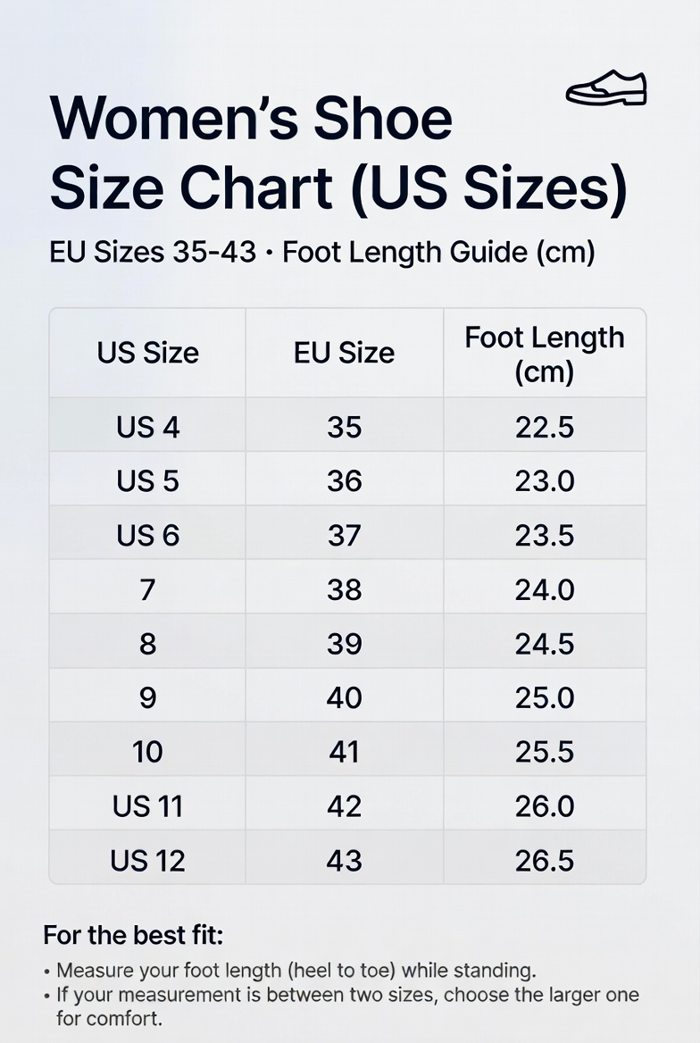The height and width of the screenshot is (1043, 700).
Task: Select the 22.5 foot length cell
Action: [545, 426]
